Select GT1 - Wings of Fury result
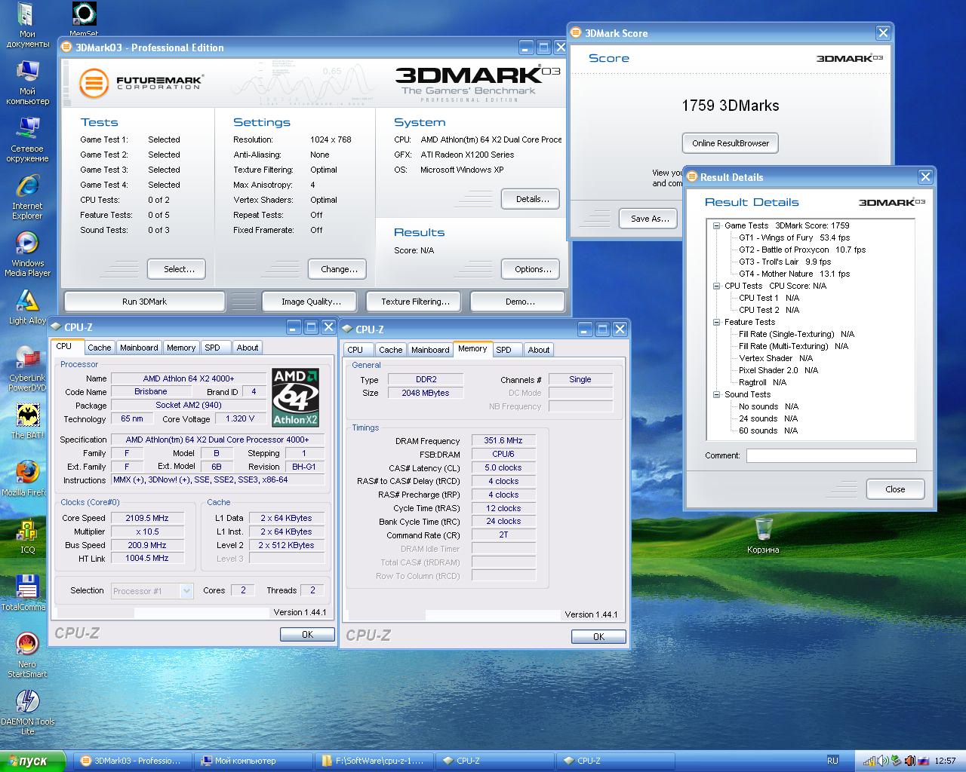Viewport: 966px width, 772px height. click(794, 237)
